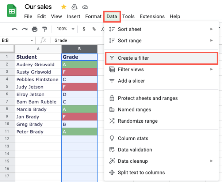This screenshot has width=222, height=182.
Task: Select Elroy Jetson's D grade cell
Action: click(80, 95)
